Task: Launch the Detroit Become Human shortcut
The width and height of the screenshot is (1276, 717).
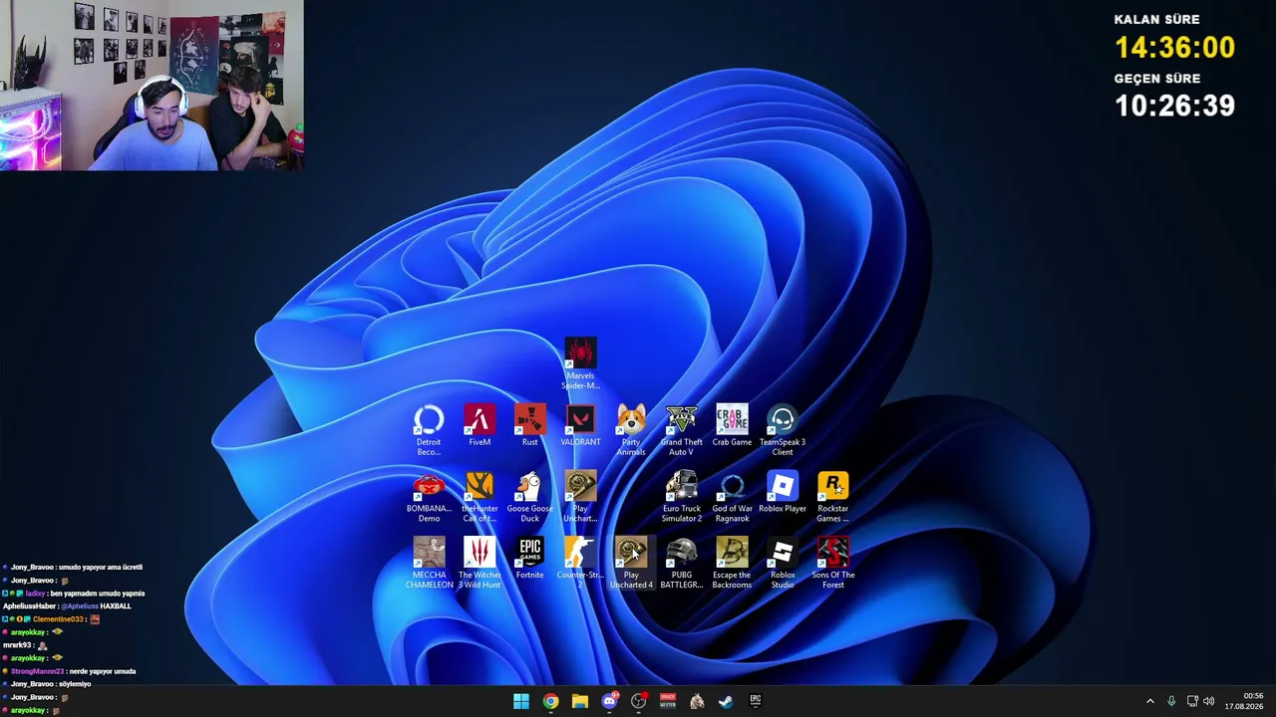Action: click(429, 430)
